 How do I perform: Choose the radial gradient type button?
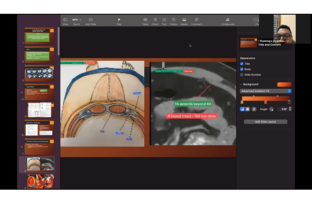247,109
